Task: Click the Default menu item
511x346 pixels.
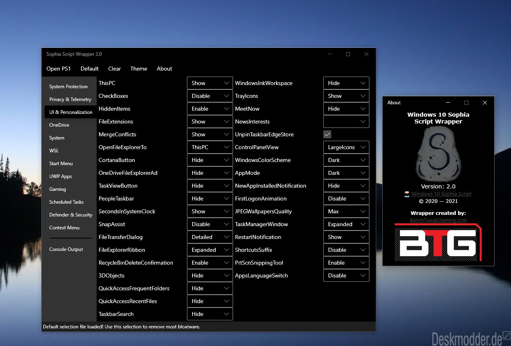Action: pyautogui.click(x=89, y=69)
